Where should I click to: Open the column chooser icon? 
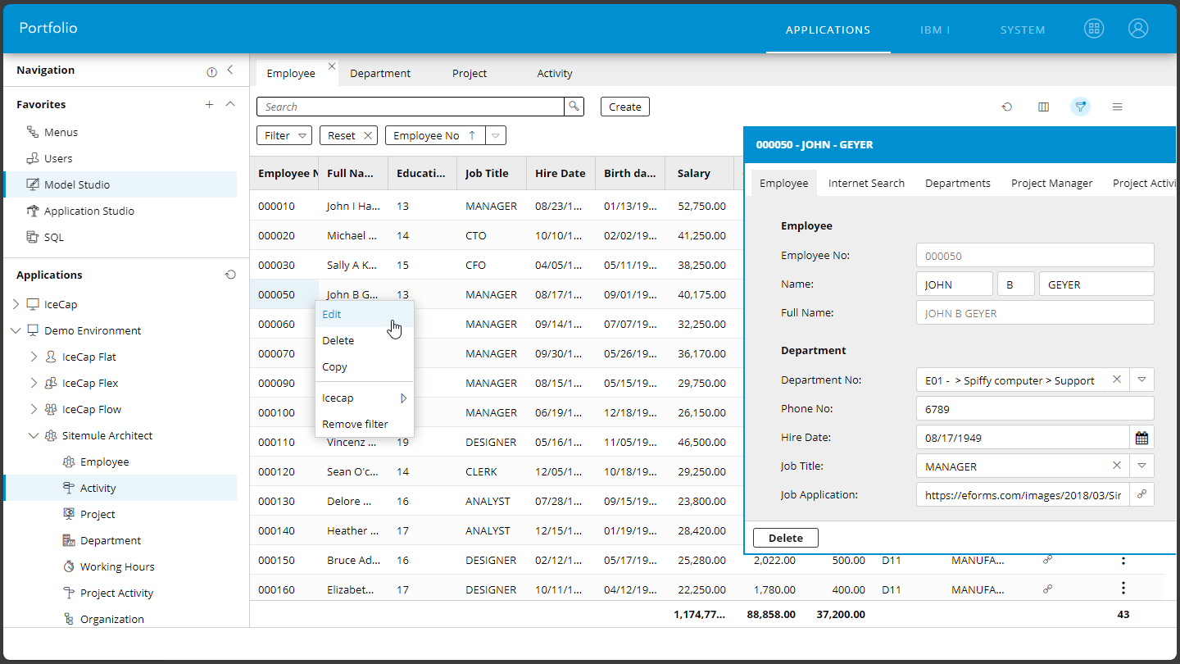click(1043, 107)
